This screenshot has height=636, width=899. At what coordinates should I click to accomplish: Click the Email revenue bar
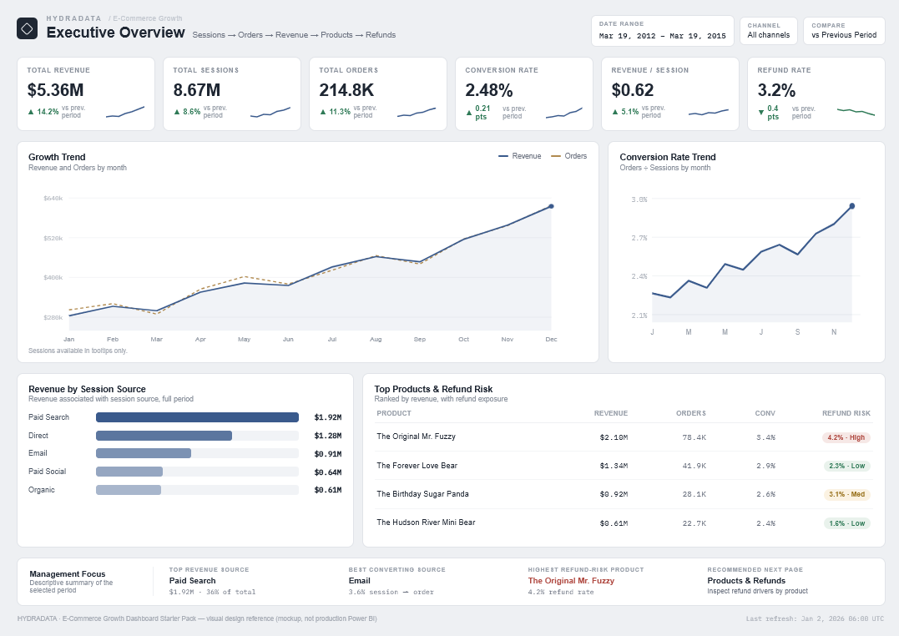tap(144, 454)
